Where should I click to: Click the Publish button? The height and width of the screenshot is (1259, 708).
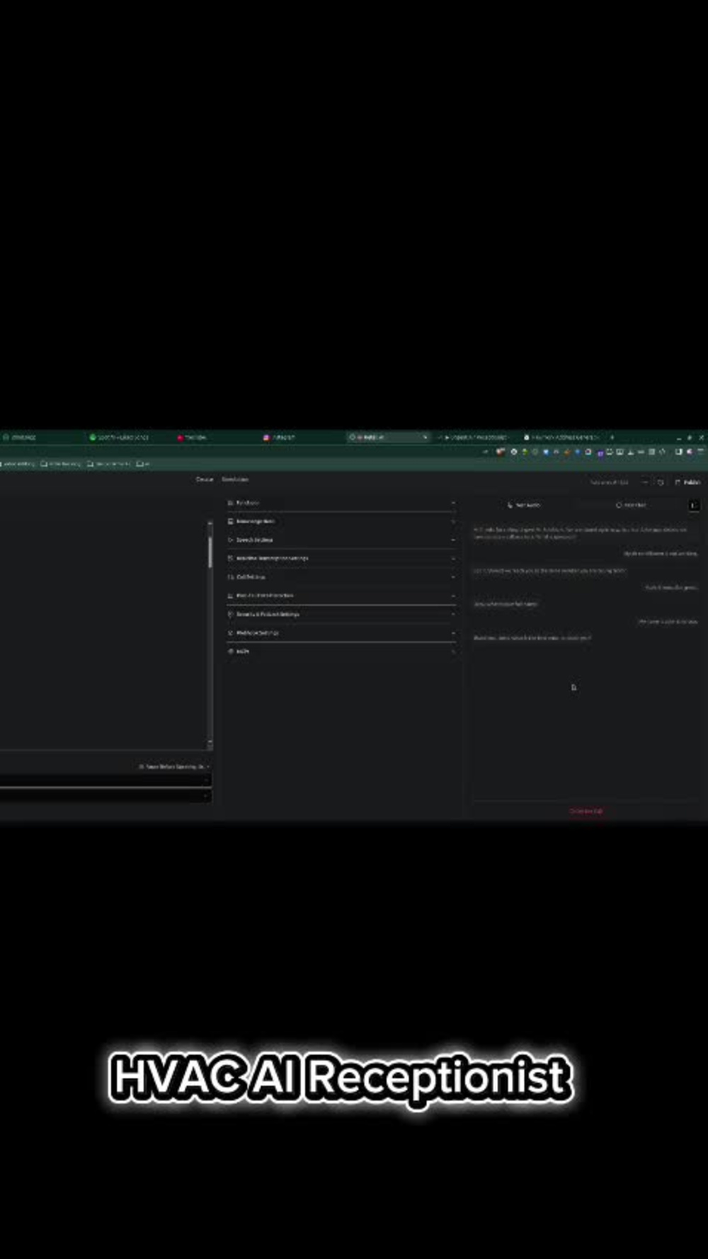pyautogui.click(x=687, y=482)
